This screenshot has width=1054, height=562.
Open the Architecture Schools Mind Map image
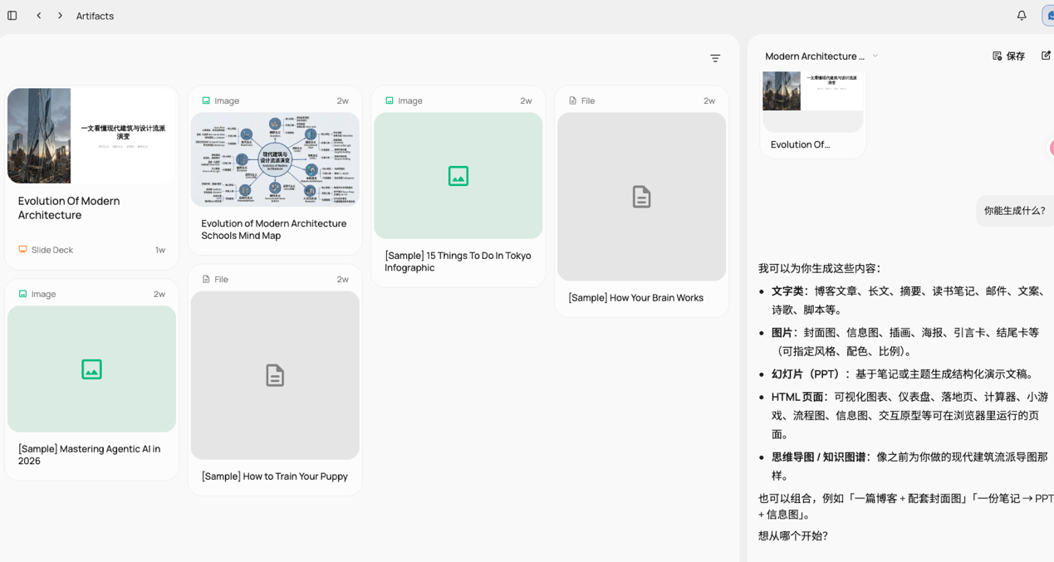coord(275,159)
